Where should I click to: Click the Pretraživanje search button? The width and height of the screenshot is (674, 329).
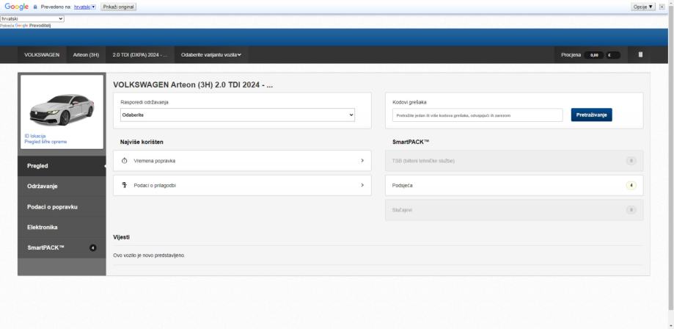pyautogui.click(x=591, y=115)
